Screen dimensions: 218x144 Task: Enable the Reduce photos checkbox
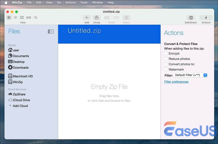coord(166,58)
